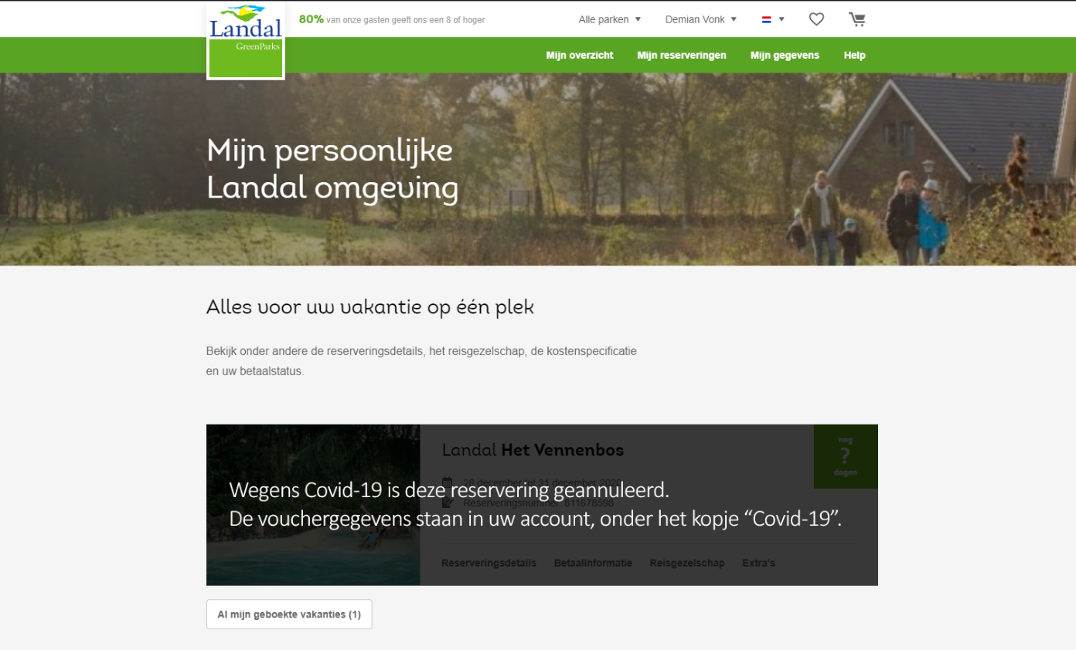Go to Mijn overzicht tab
Image resolution: width=1076 pixels, height=650 pixels.
(x=580, y=56)
